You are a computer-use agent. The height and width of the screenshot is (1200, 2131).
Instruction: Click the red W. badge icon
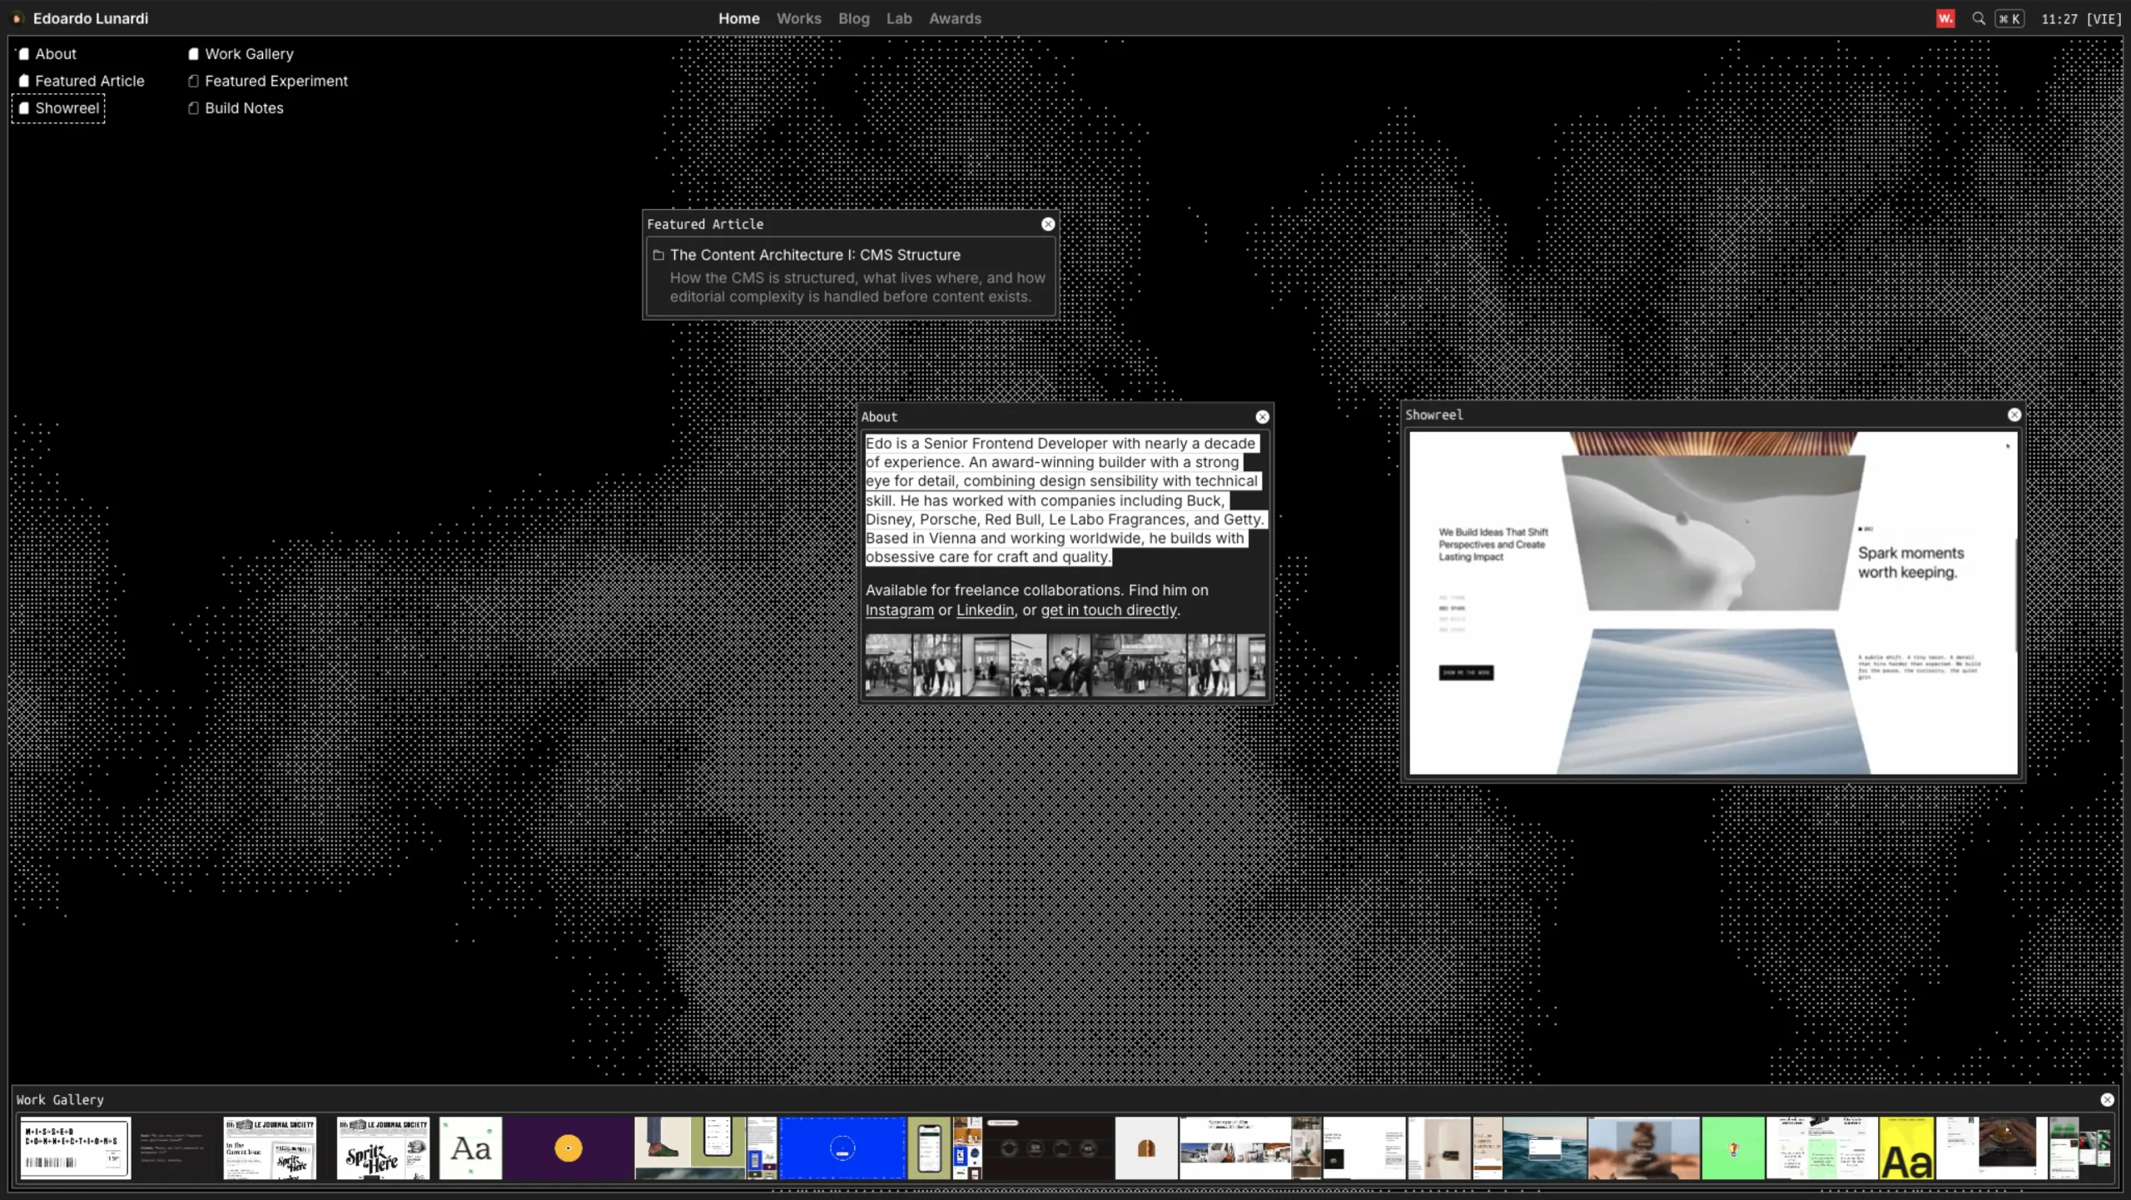pyautogui.click(x=1945, y=18)
